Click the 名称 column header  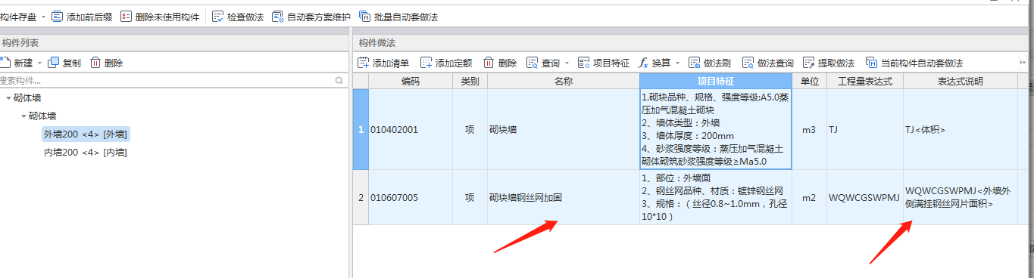point(563,81)
